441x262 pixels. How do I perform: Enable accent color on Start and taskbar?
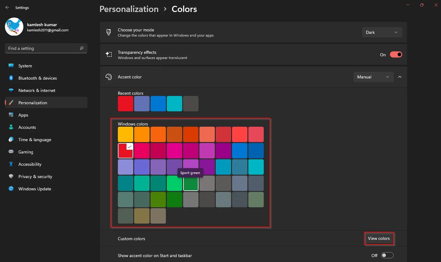(x=387, y=255)
